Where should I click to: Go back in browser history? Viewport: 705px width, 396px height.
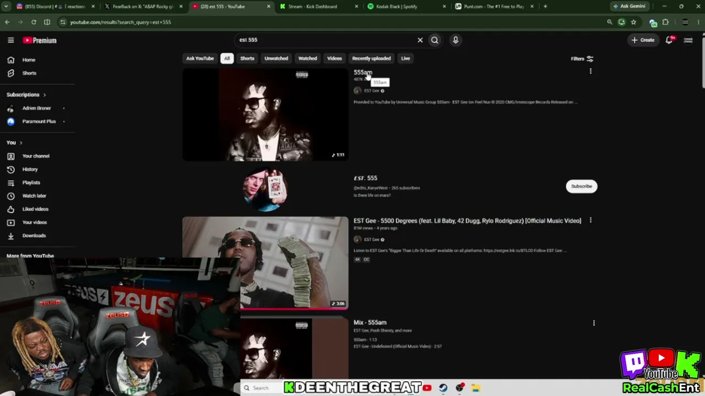pos(7,22)
